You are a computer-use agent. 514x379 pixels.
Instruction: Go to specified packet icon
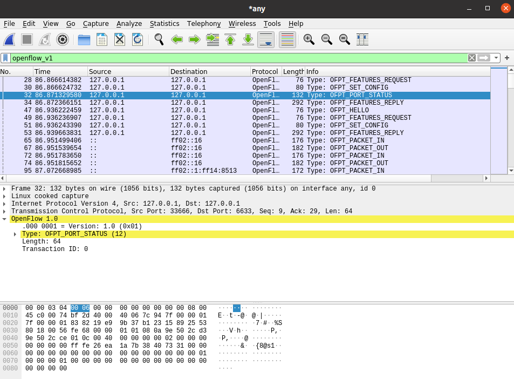tap(213, 40)
